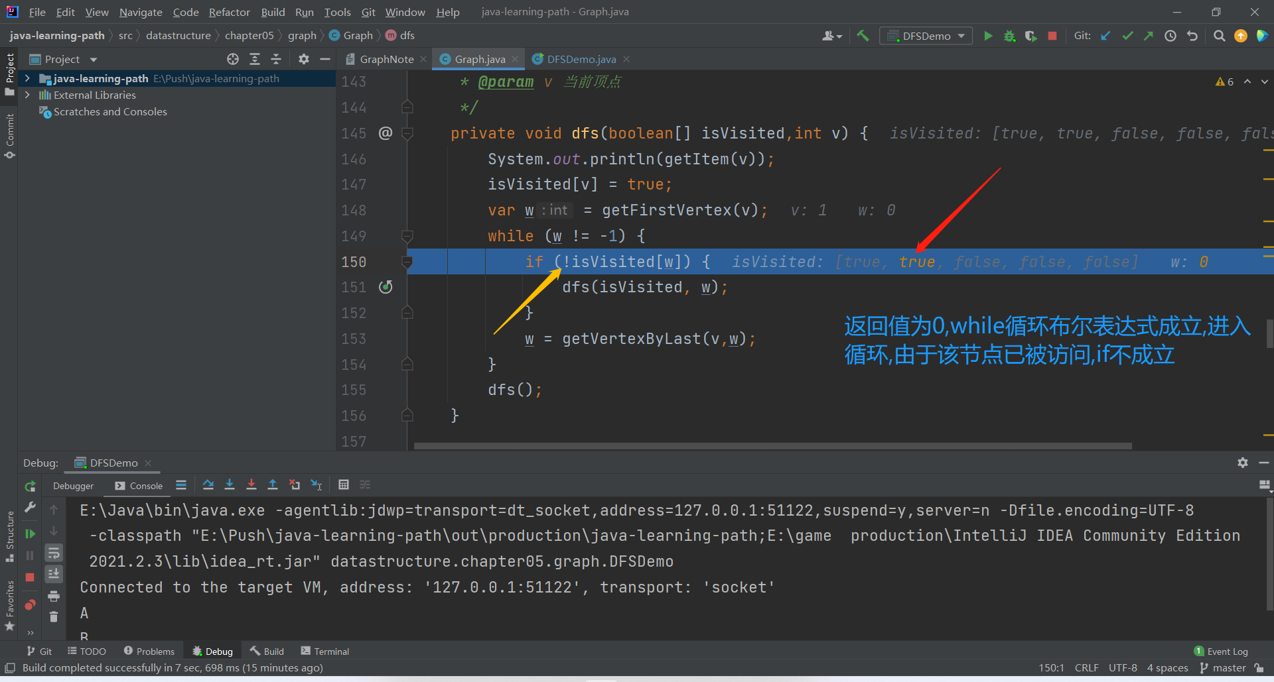Drop frame in the debugger toolbar

295,485
